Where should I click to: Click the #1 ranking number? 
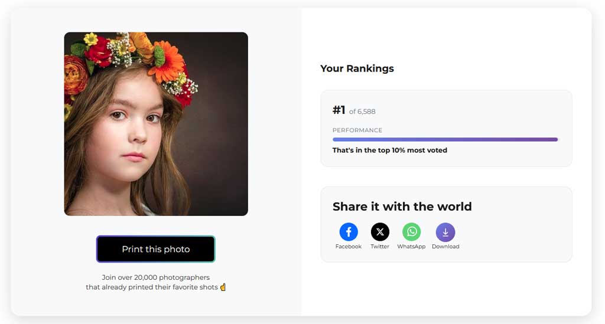[x=339, y=110]
